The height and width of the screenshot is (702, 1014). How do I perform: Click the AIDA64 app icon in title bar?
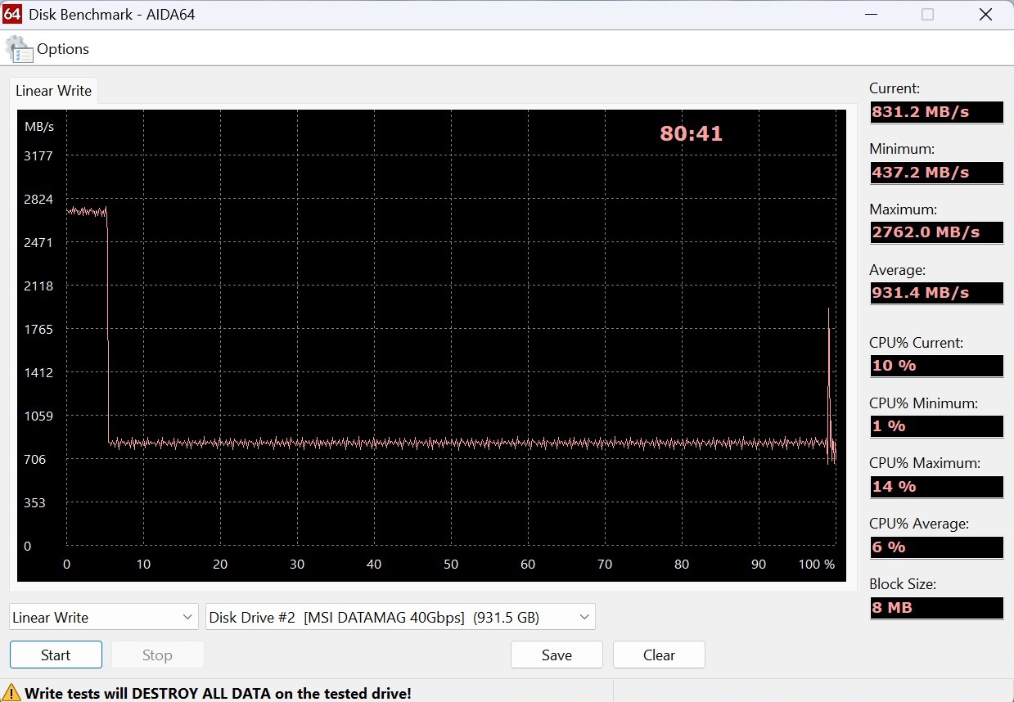tap(12, 14)
